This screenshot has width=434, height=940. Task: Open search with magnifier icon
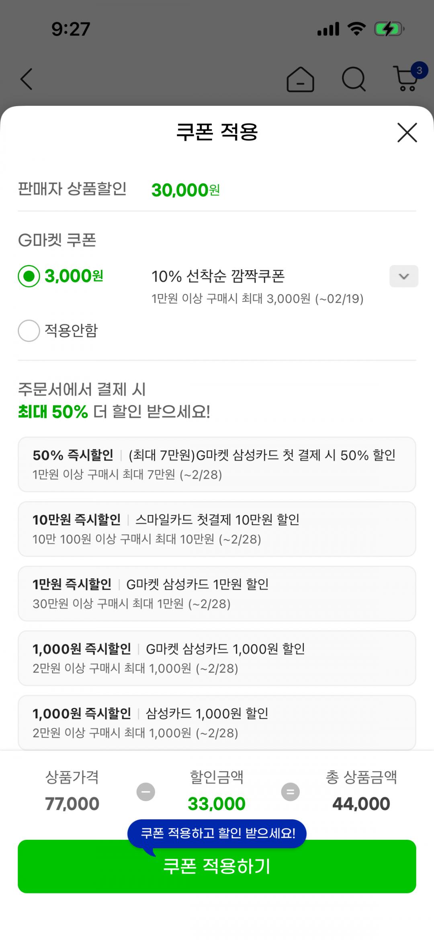coord(354,79)
